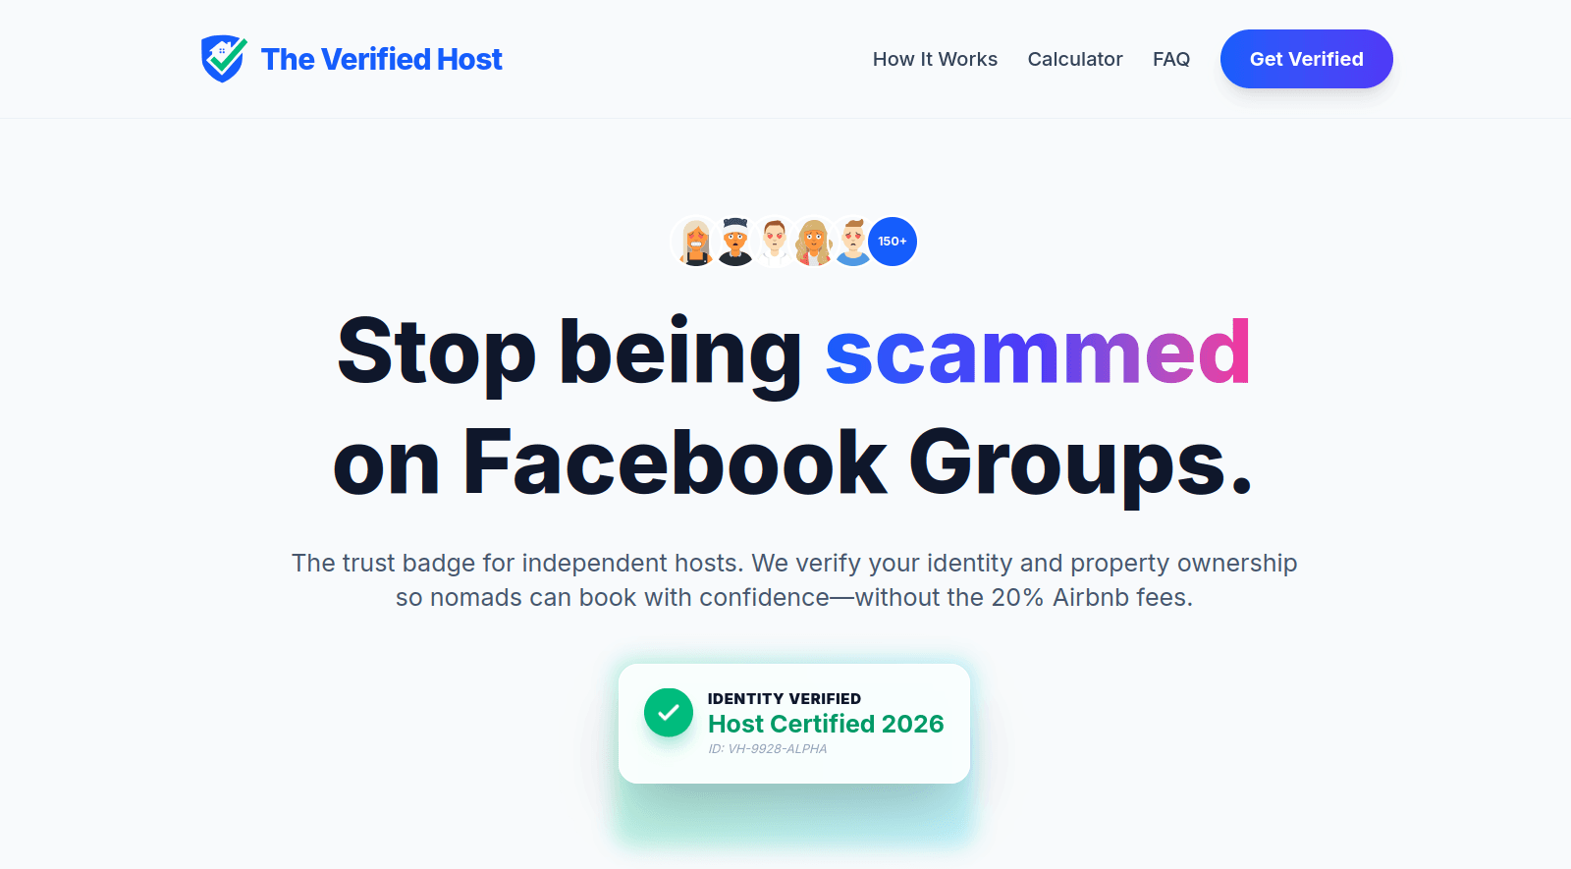Open How It Works
Viewport: 1571px width, 869px height.
[935, 59]
